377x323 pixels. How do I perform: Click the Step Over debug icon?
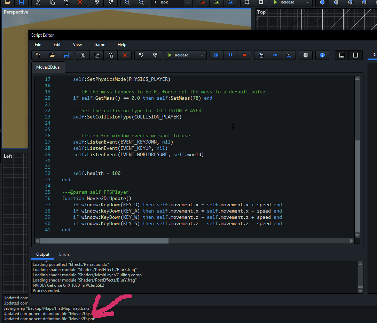pyautogui.click(x=275, y=55)
